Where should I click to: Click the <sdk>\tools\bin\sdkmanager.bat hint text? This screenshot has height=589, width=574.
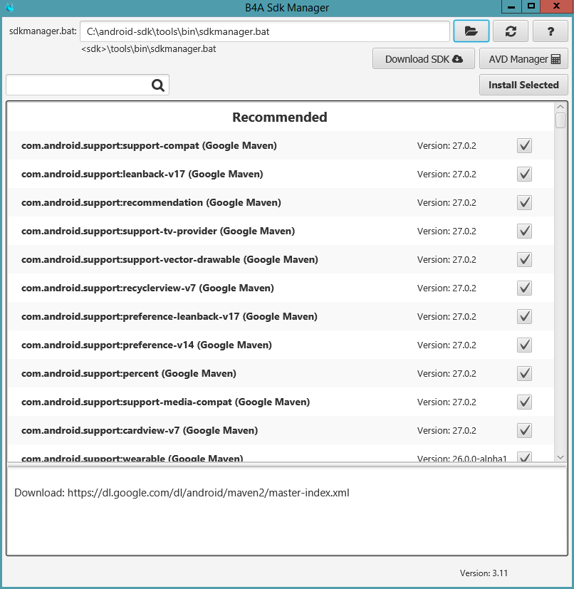pyautogui.click(x=149, y=49)
